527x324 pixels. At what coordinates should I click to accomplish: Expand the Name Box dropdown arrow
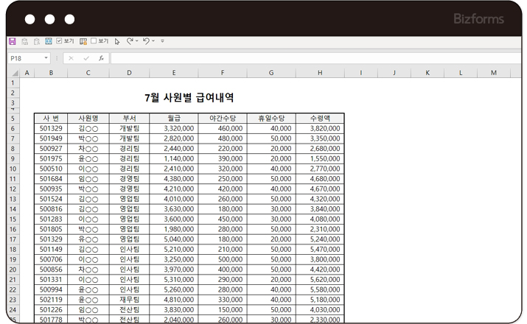pyautogui.click(x=46, y=57)
